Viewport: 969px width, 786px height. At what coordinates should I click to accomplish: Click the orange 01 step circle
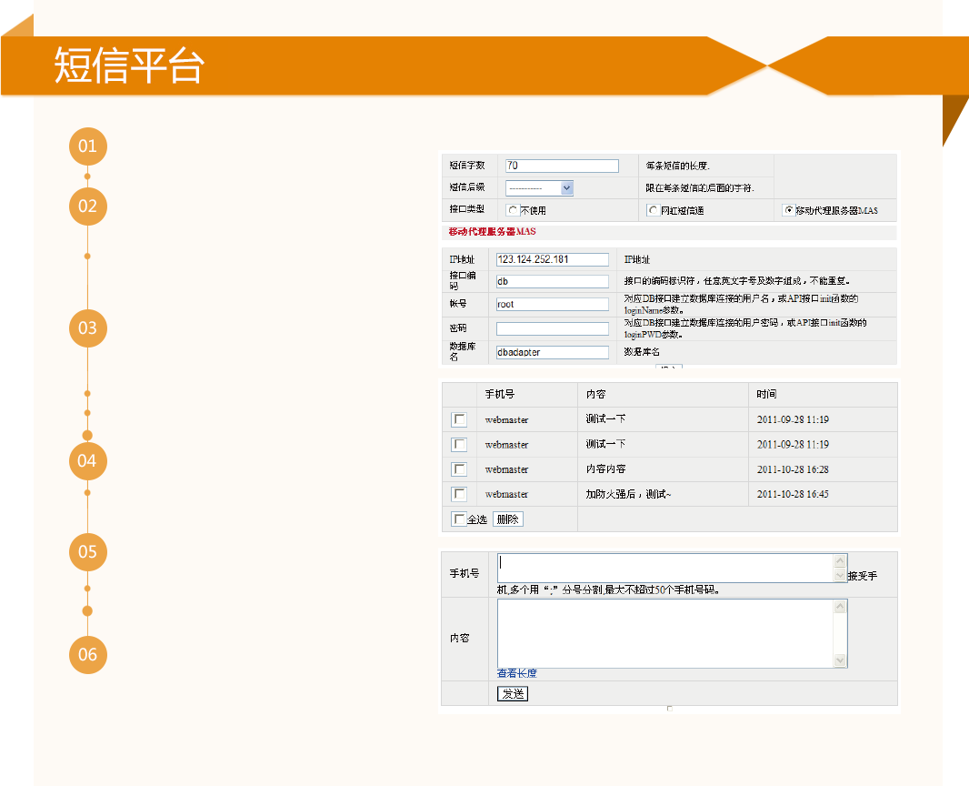(87, 146)
